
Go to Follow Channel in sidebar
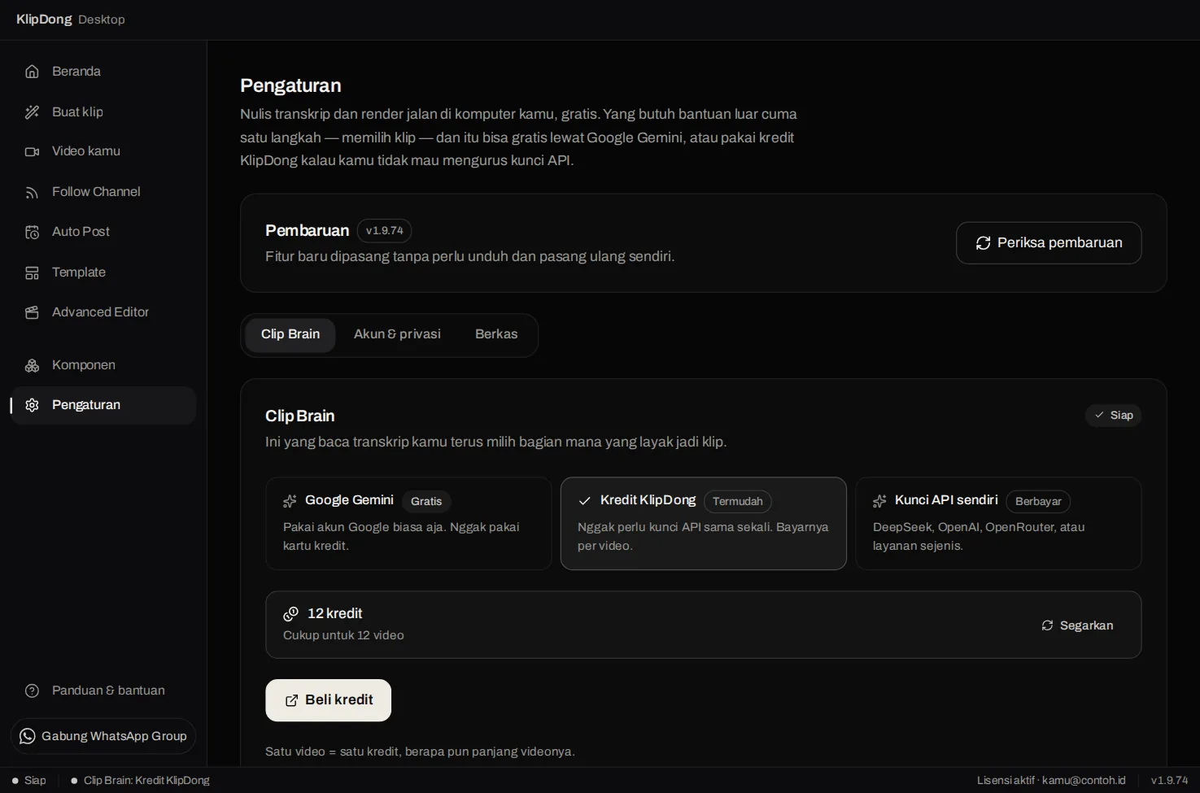pos(103,192)
